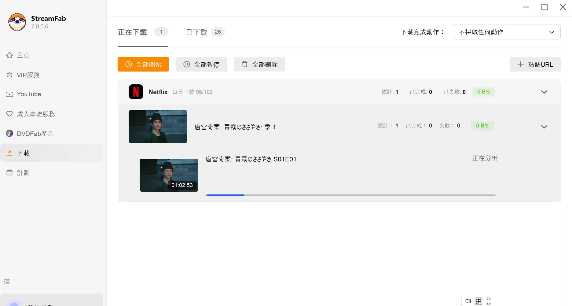Click the Netflix logo icon
Image resolution: width=572 pixels, height=306 pixels.
(136, 92)
